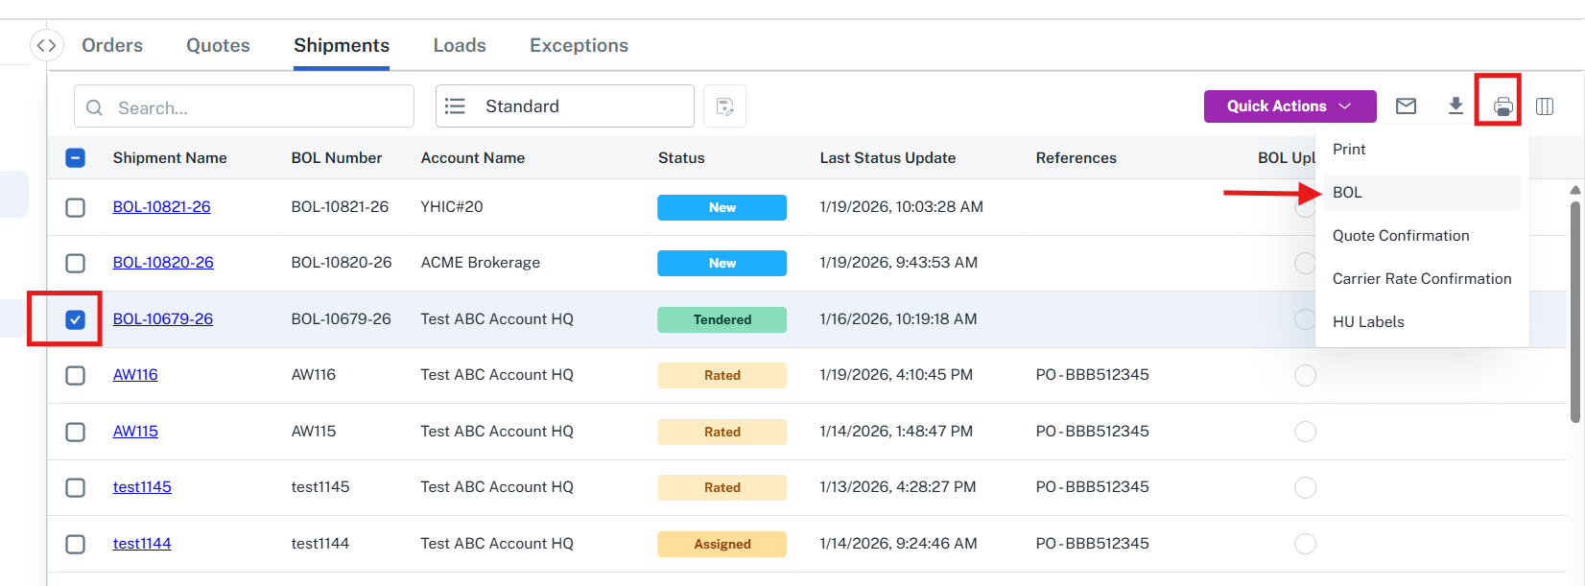This screenshot has width=1585, height=586.
Task: Click the printer icon in toolbar
Action: pos(1502,106)
